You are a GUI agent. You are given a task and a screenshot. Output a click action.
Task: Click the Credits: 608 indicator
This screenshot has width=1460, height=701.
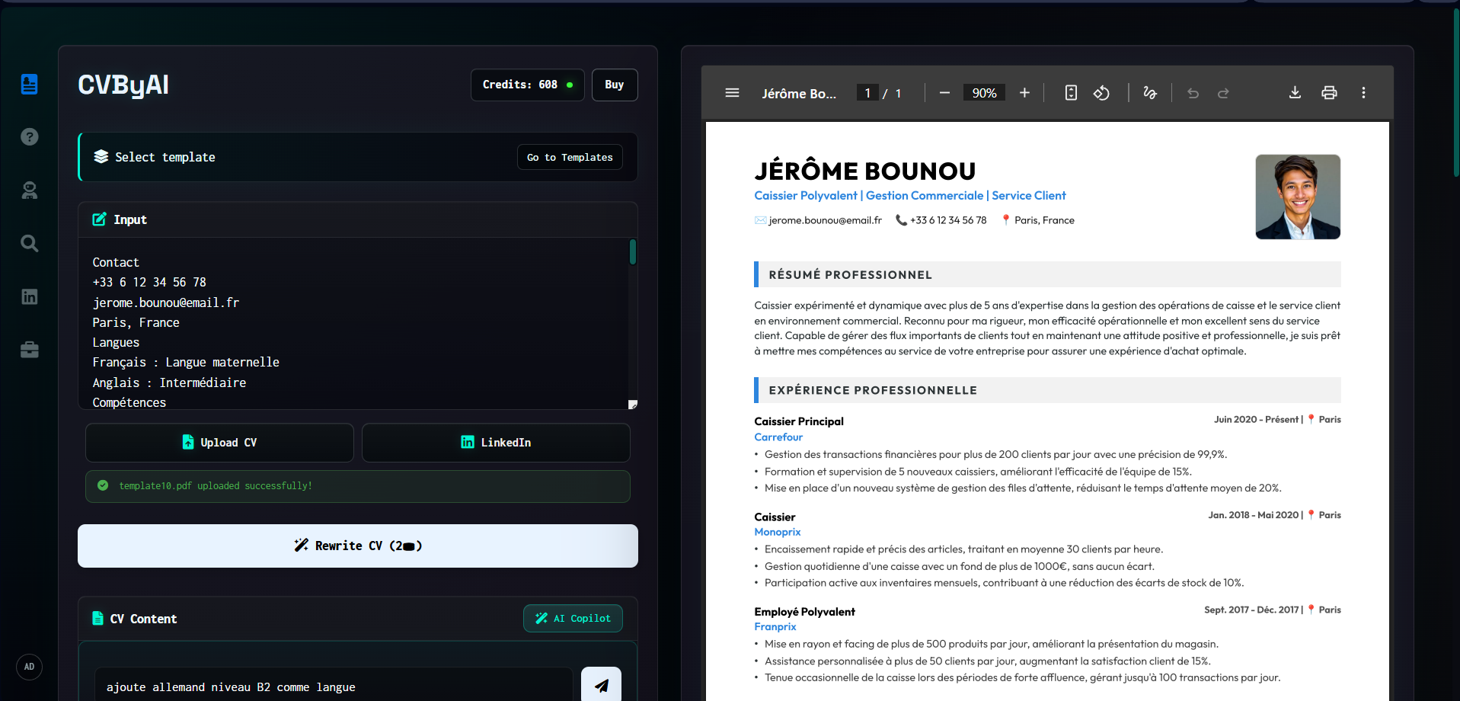528,85
